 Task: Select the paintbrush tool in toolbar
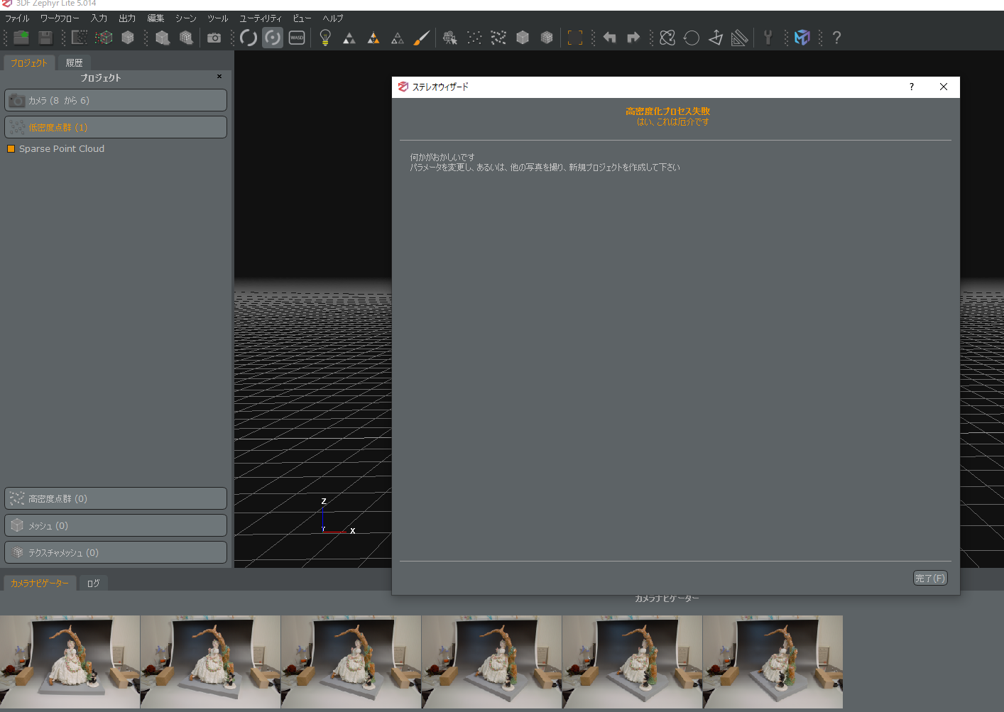coord(421,38)
